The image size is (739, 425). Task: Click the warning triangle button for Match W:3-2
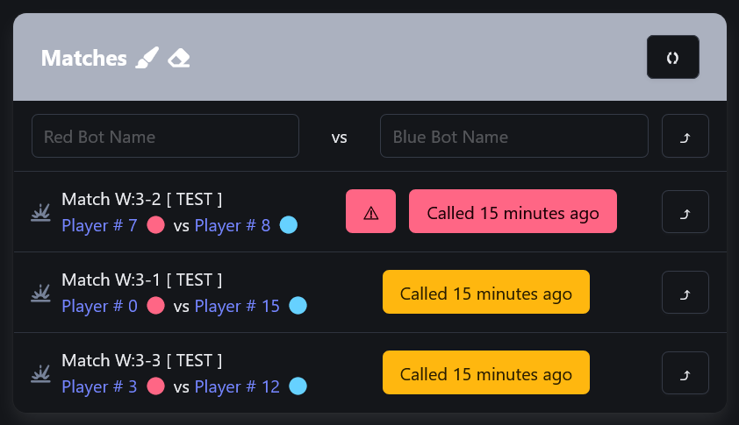click(371, 211)
